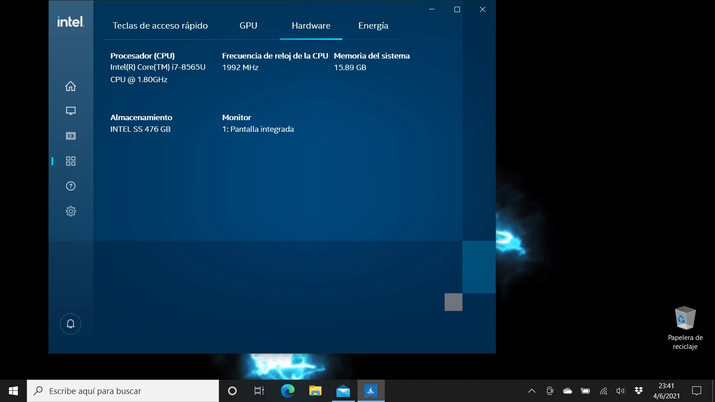This screenshot has width=715, height=402.
Task: Select 1: Pantalla integrada text
Action: 258,129
